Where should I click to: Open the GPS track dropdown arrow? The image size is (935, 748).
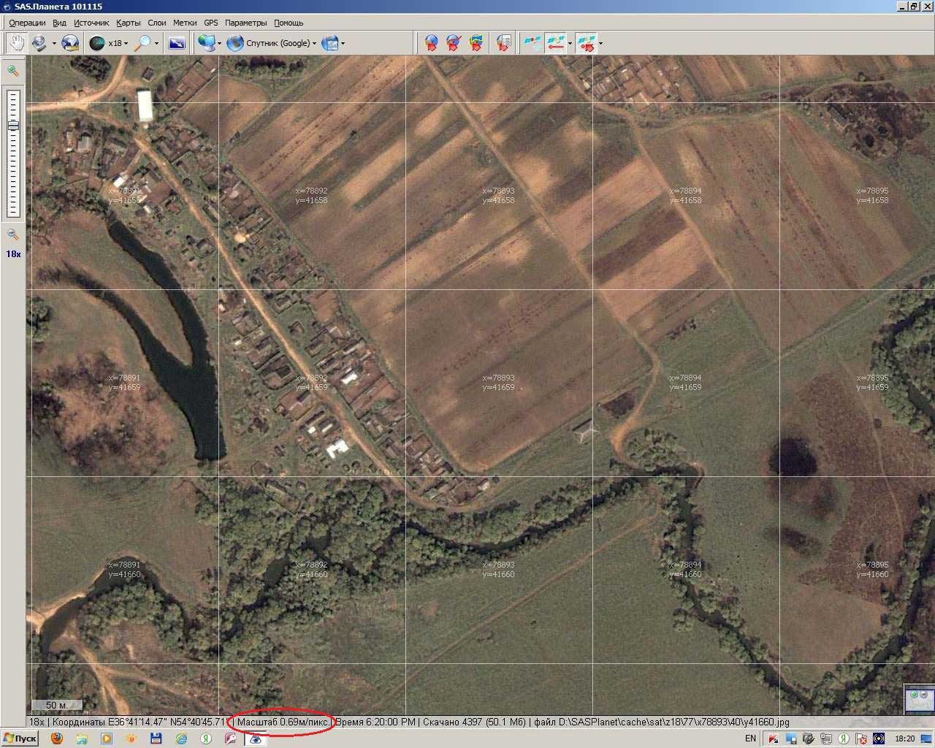pyautogui.click(x=570, y=44)
